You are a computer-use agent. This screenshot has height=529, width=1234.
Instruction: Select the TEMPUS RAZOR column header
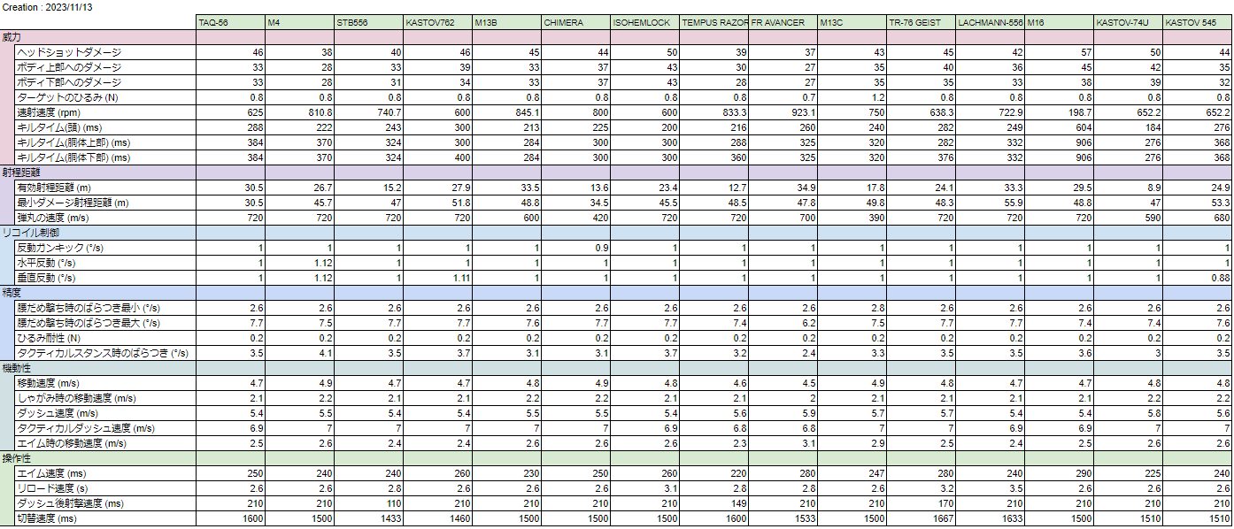[713, 22]
